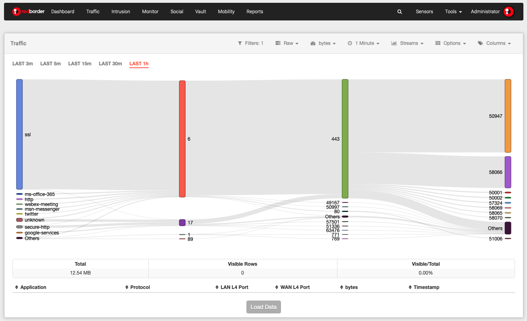527x321 pixels.
Task: Select the port 57324 label
Action: click(x=496, y=203)
